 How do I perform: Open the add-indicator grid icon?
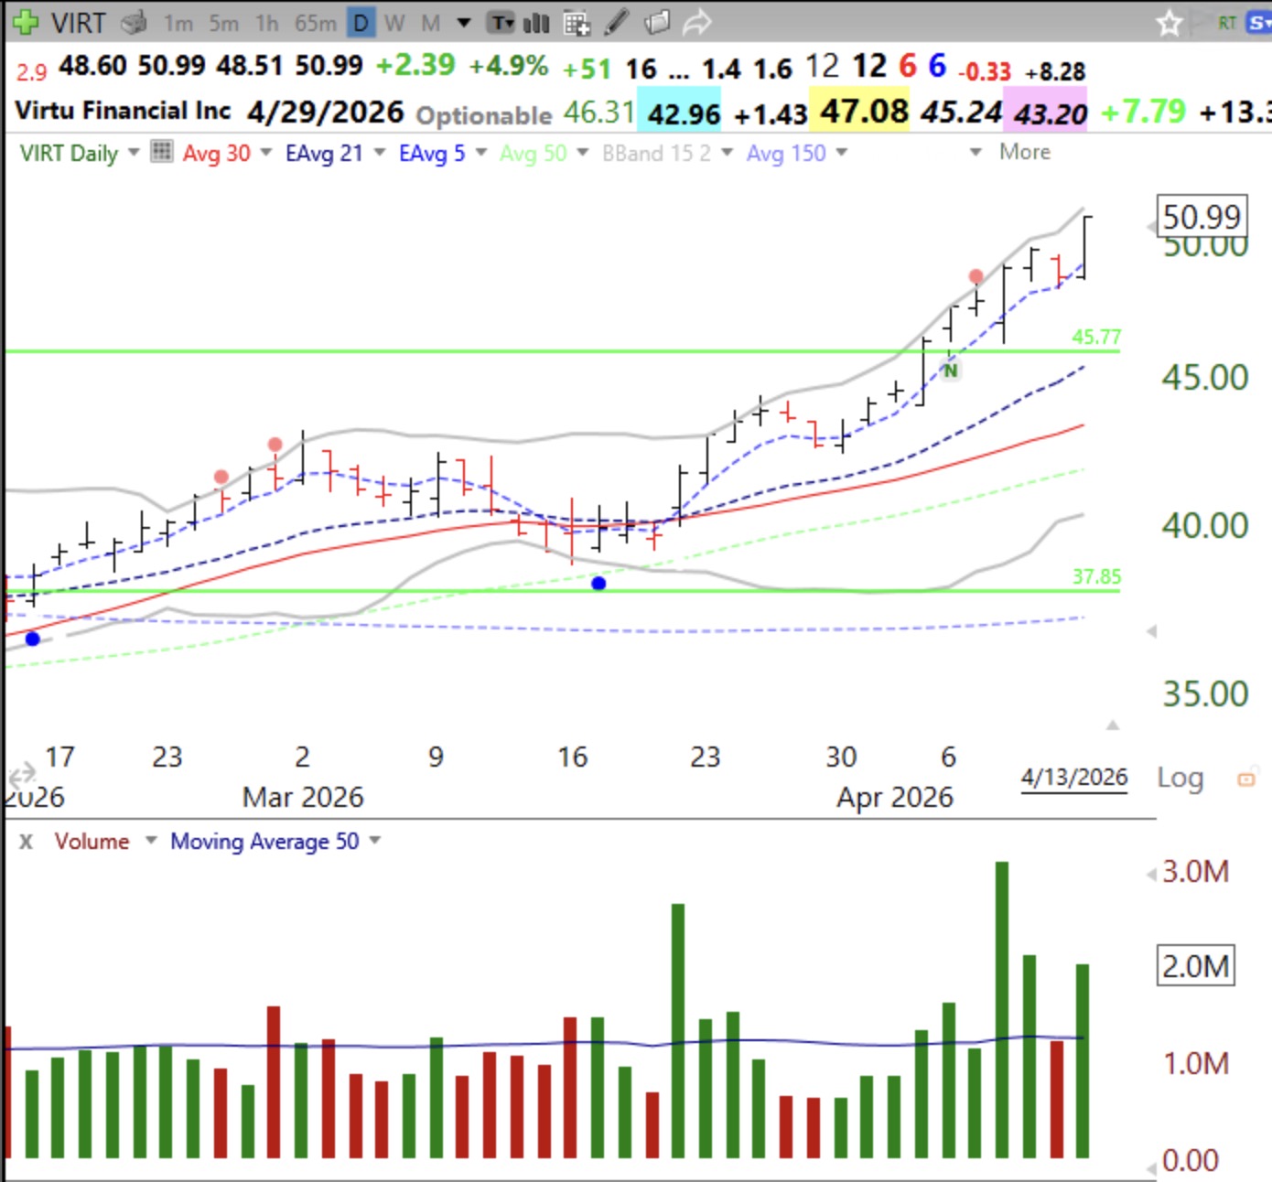tap(577, 23)
